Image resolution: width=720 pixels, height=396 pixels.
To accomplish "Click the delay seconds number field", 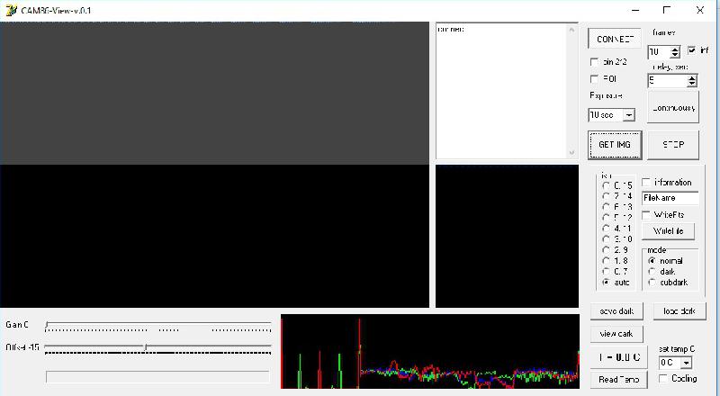I will pos(667,81).
